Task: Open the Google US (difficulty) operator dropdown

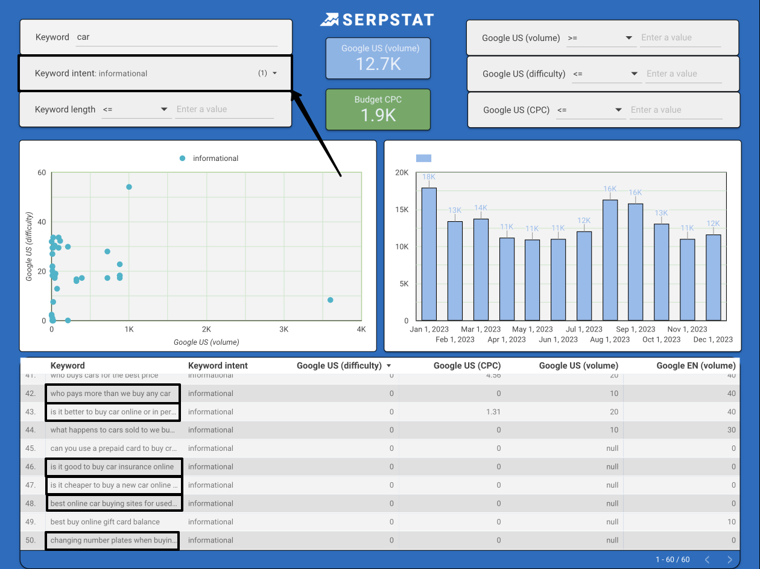Action: tap(633, 74)
